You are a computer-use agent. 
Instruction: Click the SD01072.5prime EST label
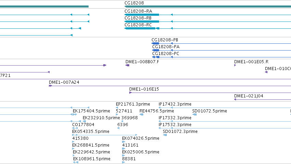(x=210, y=111)
